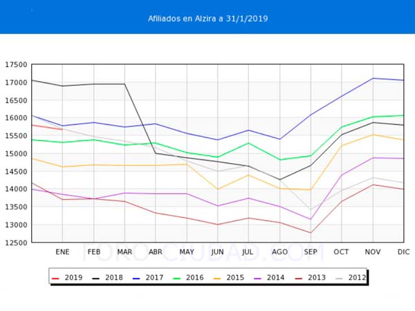
Task: Click the orange 2015 legend color marker
Action: 217,279
